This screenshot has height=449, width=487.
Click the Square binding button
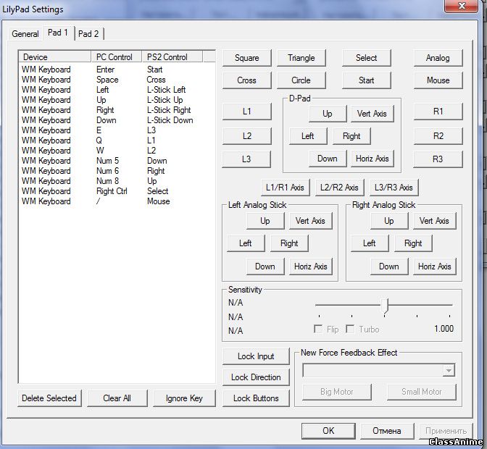click(246, 58)
